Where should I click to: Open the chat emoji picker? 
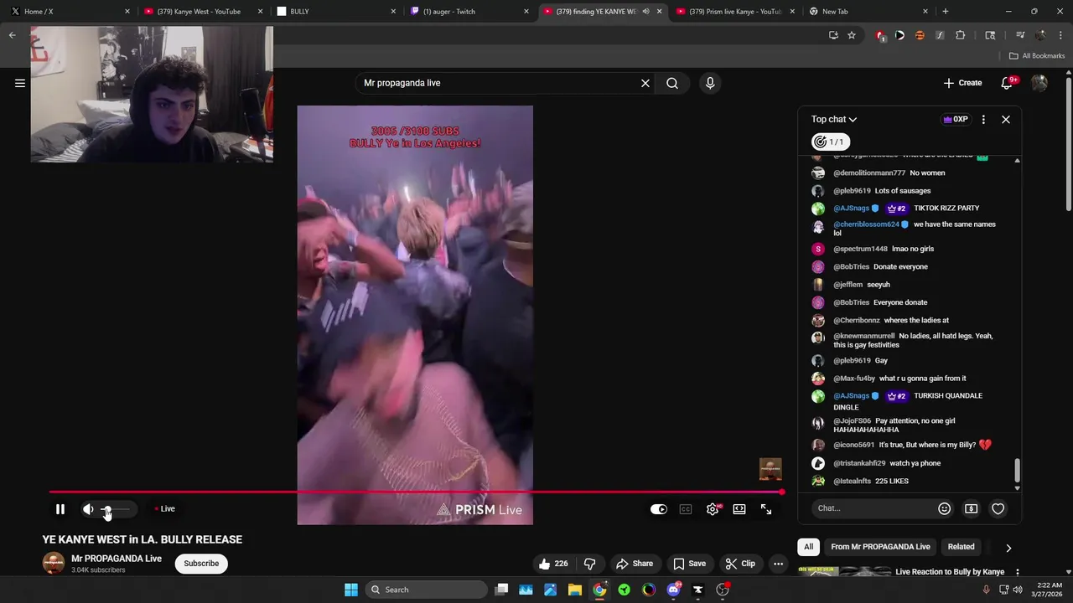coord(945,508)
